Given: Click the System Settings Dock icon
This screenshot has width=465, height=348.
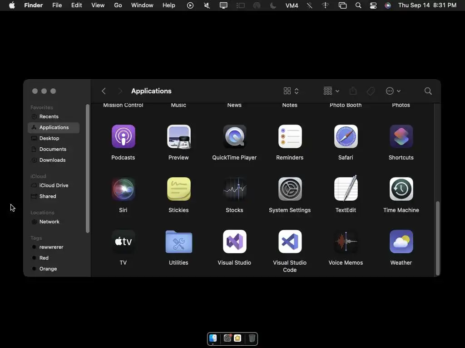Looking at the screenshot, I should 228,338.
